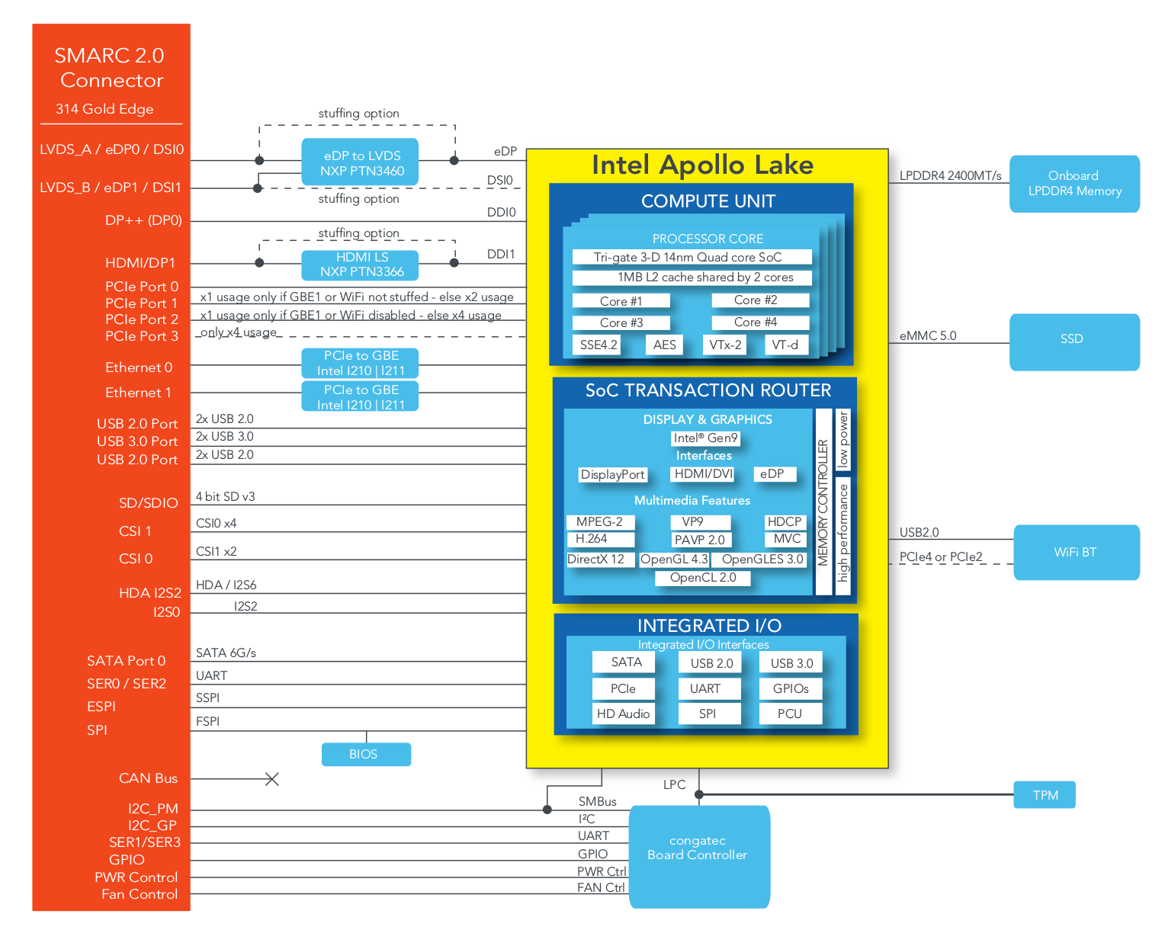Select the HD Audio interface box

point(624,714)
